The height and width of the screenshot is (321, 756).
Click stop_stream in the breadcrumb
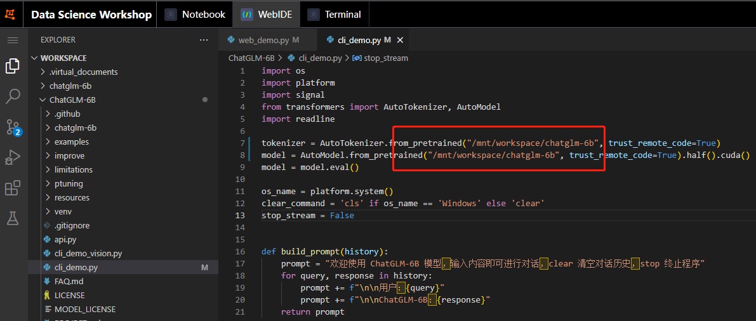(x=385, y=58)
